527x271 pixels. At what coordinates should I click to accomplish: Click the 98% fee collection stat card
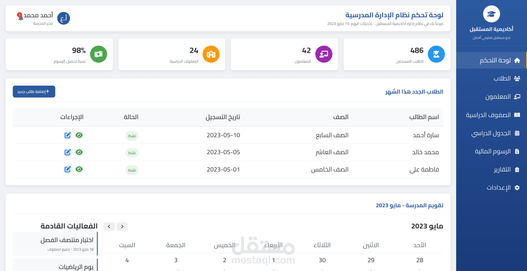pyautogui.click(x=59, y=54)
